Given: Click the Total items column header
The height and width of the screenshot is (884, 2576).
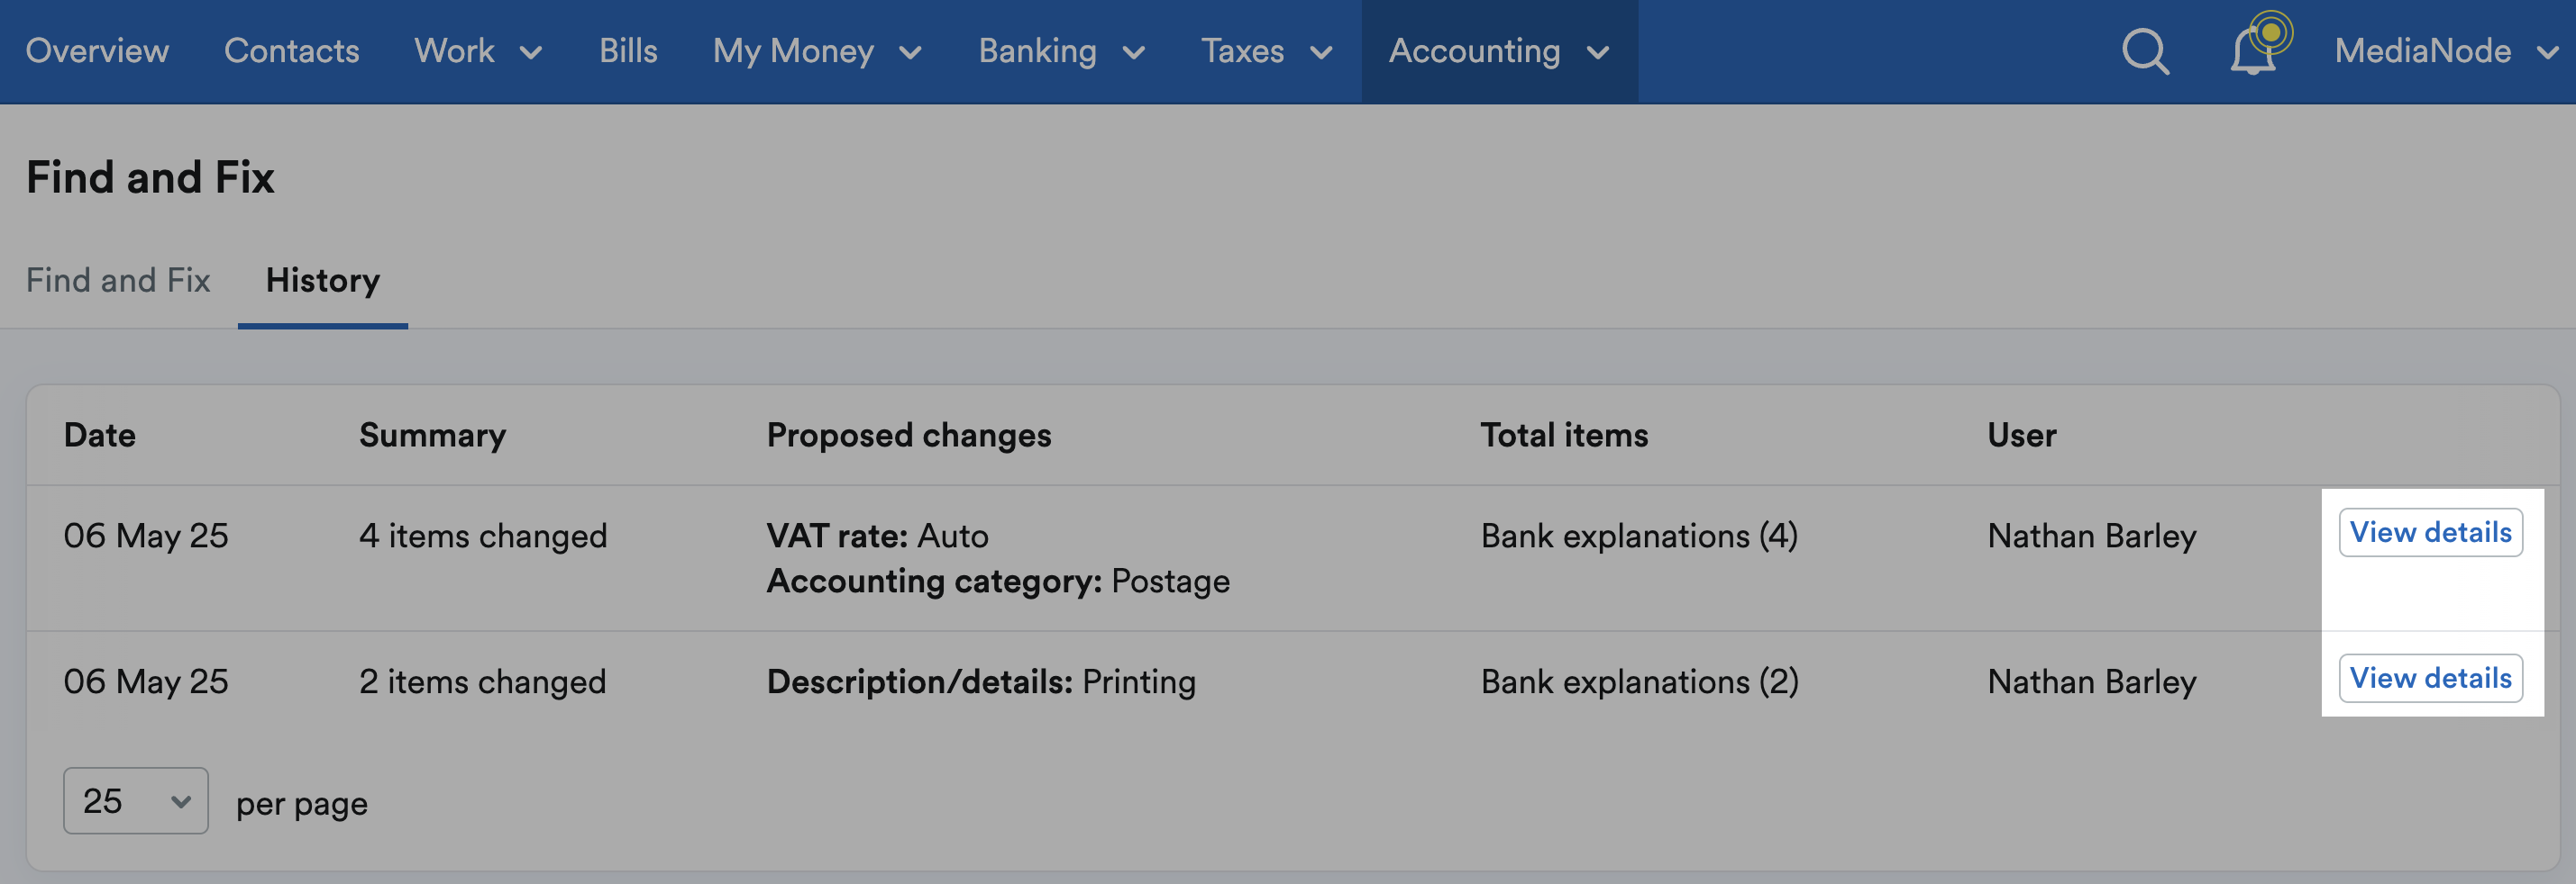Looking at the screenshot, I should point(1564,435).
